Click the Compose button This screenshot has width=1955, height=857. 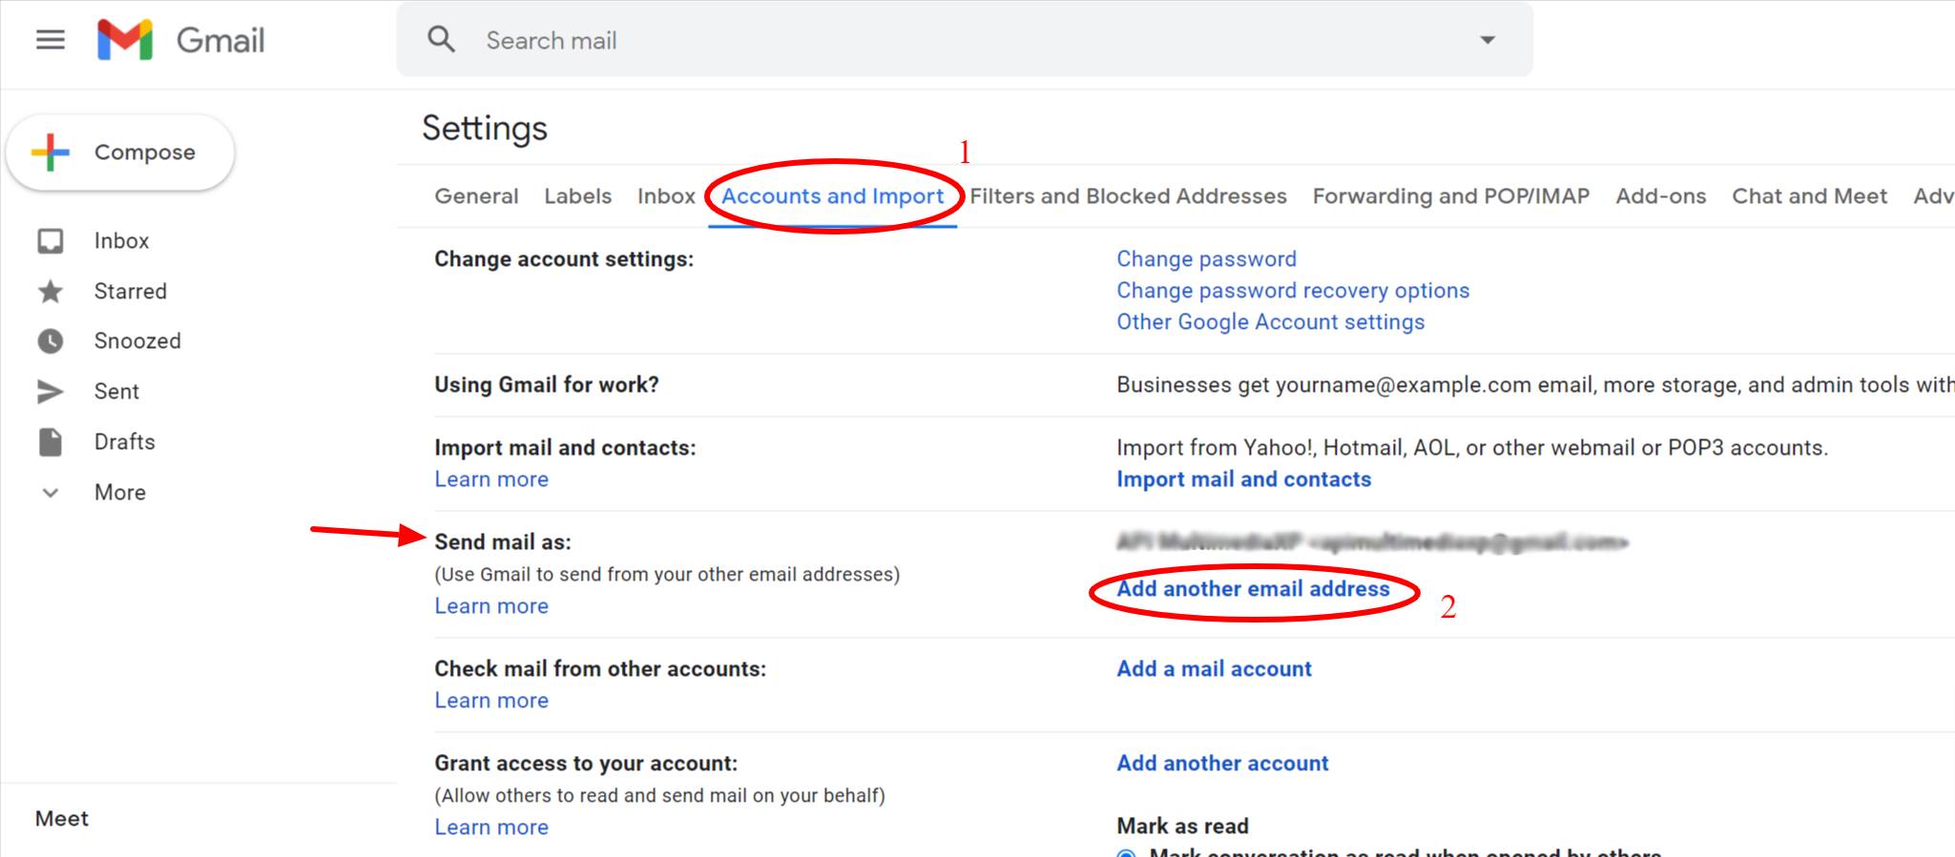pos(120,153)
